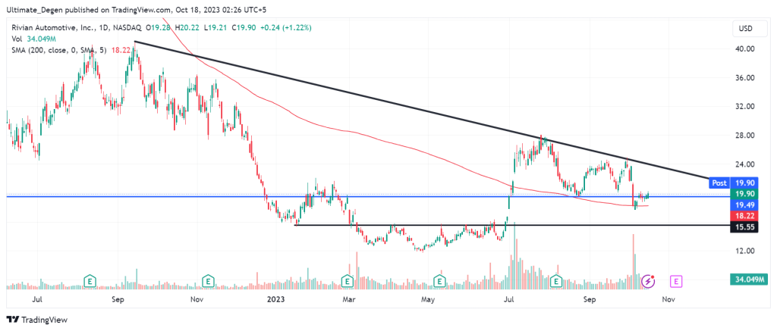Click the earnings E marker beside May
Screen dimensions: 777x331
(x=439, y=282)
